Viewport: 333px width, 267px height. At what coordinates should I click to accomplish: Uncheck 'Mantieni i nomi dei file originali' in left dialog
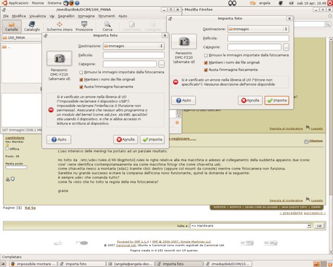[82, 79]
